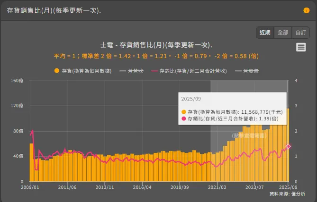Screen dimensions: 317x202
Task: Click the 資料來源: 優分析 credit text
Action: [x=287, y=194]
